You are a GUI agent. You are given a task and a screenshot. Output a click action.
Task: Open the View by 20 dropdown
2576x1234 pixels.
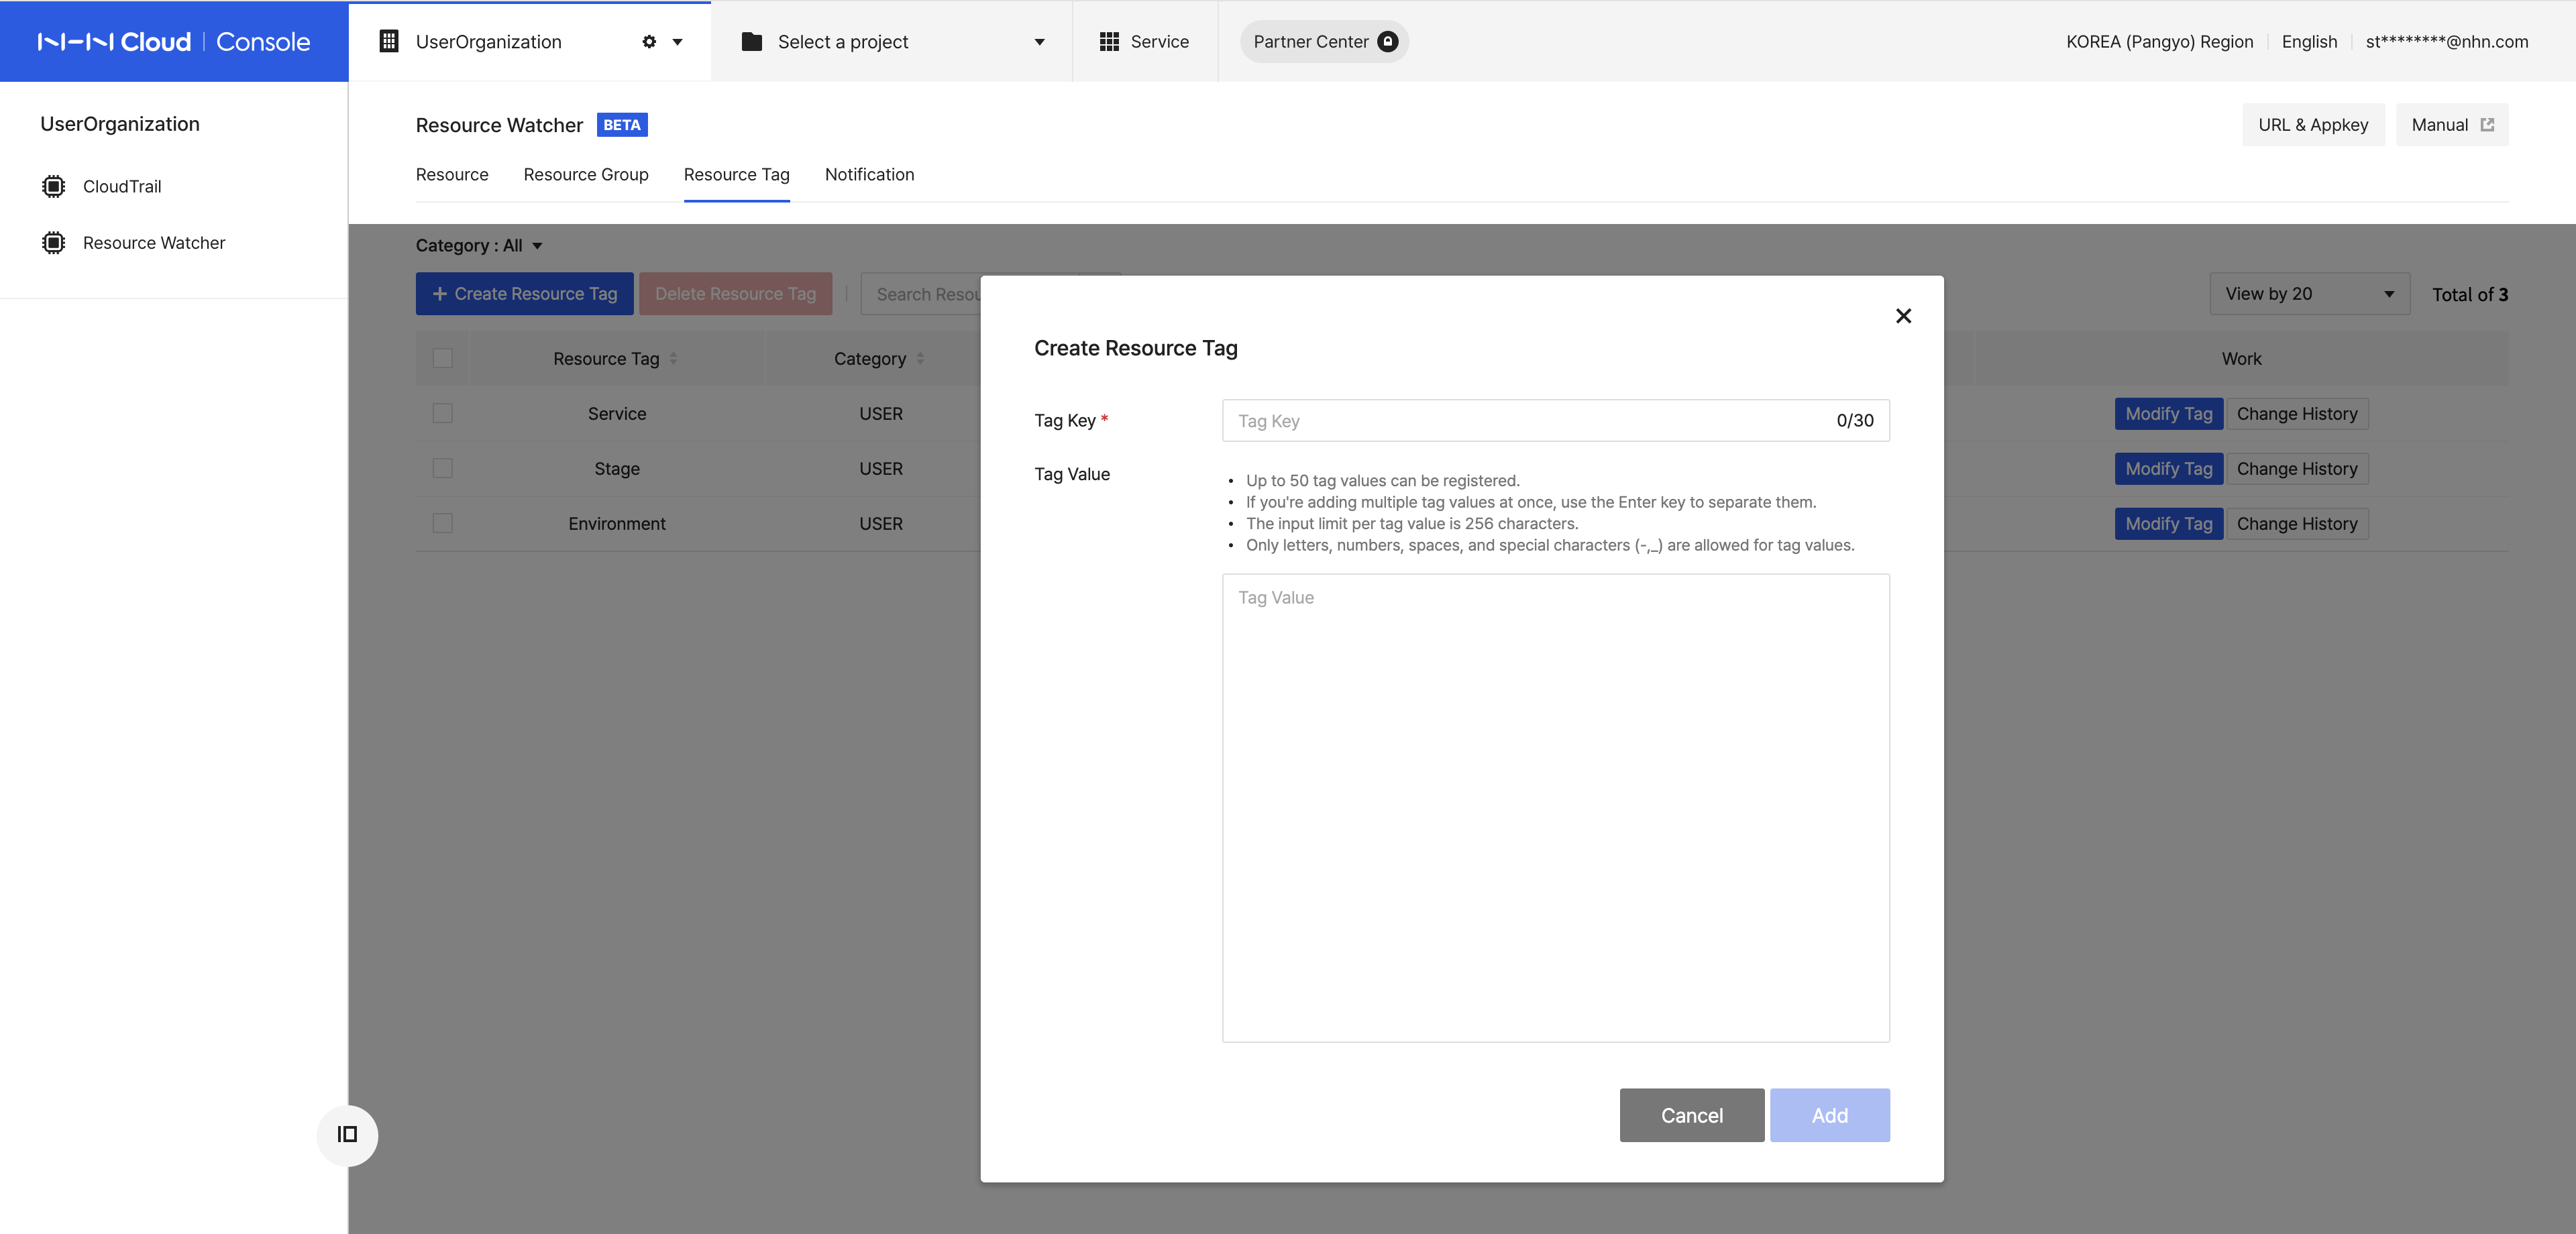[x=2309, y=294]
